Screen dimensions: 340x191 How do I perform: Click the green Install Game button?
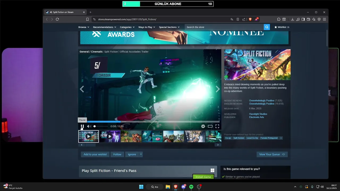[x=203, y=177]
